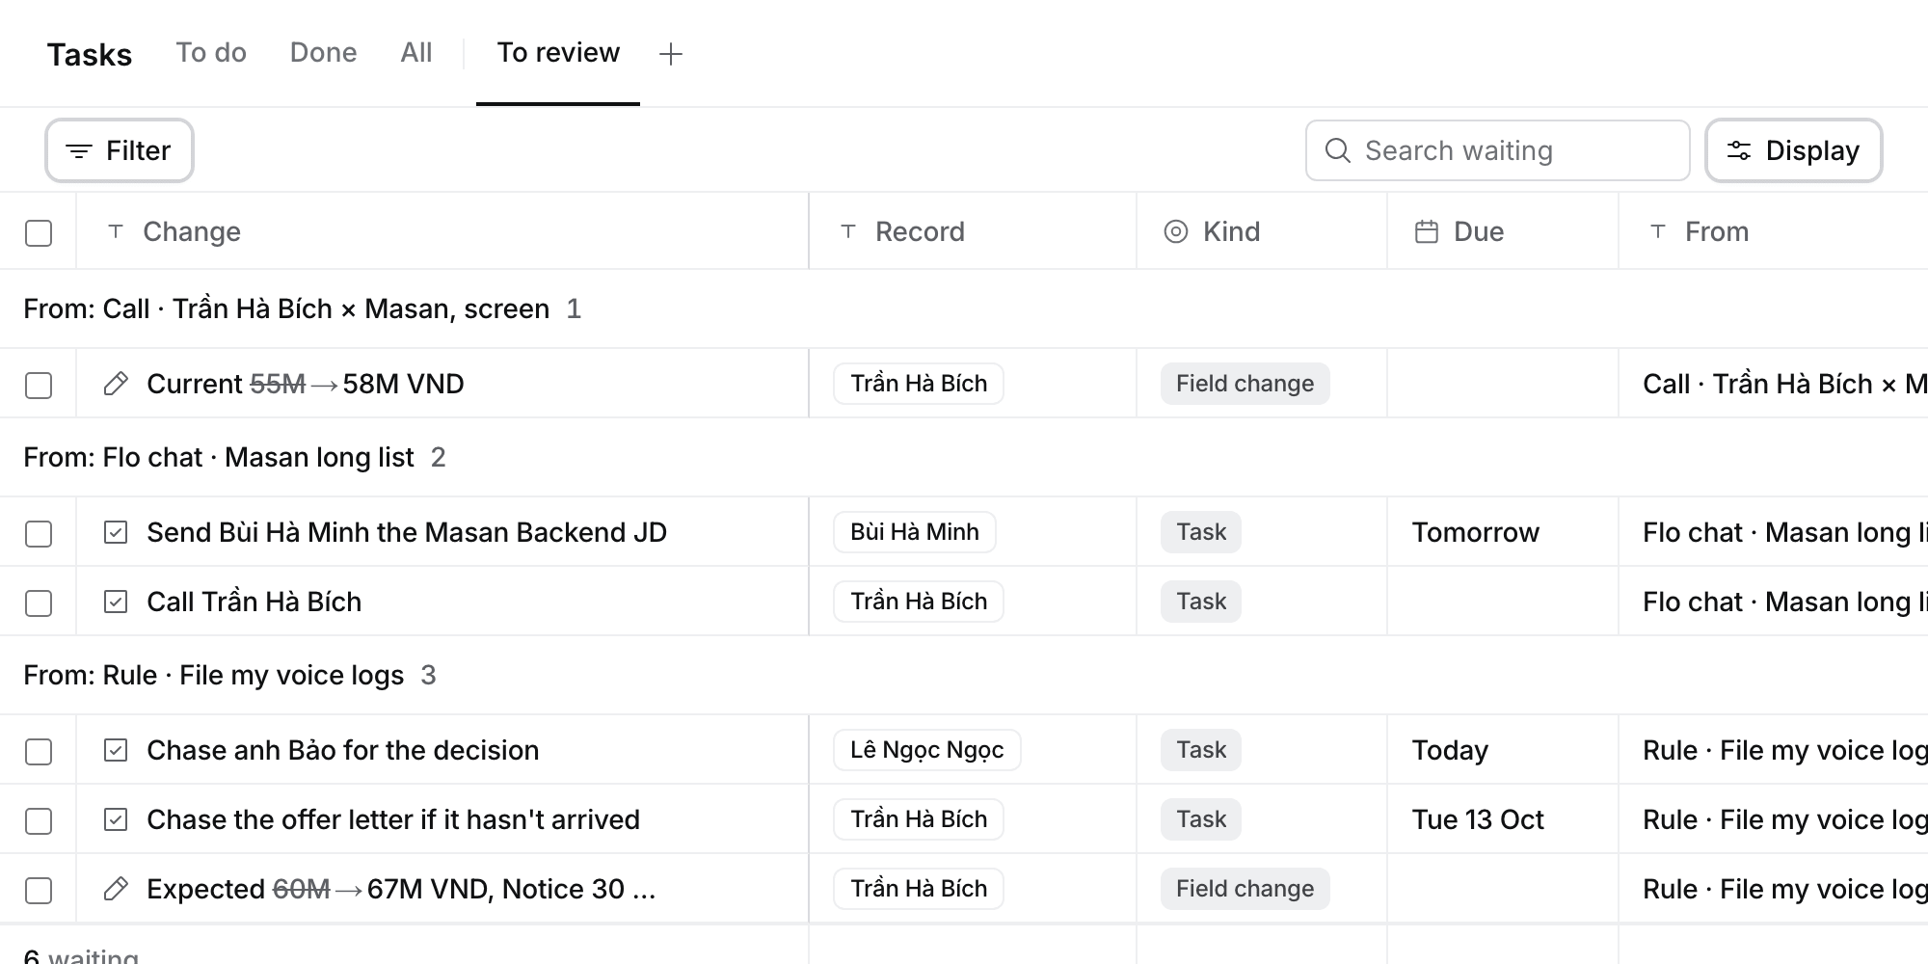Open the Display options button
This screenshot has width=1928, height=964.
pyautogui.click(x=1794, y=150)
